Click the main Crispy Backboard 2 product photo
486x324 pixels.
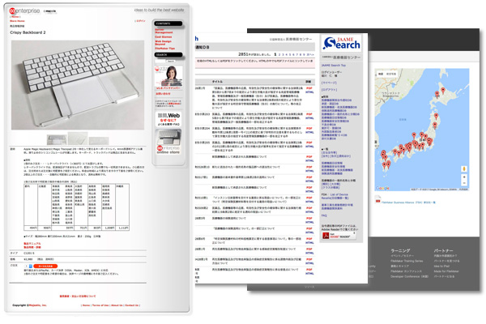[78, 85]
